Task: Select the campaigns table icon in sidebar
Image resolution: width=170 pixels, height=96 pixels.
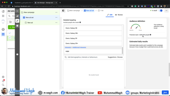Action: pos(3,34)
